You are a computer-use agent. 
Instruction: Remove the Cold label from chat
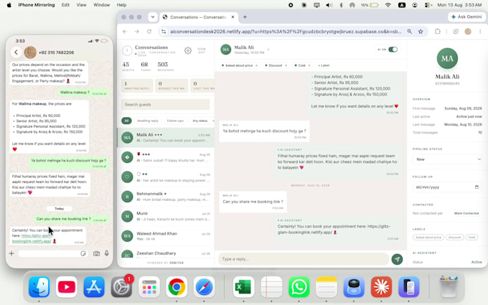(x=309, y=65)
